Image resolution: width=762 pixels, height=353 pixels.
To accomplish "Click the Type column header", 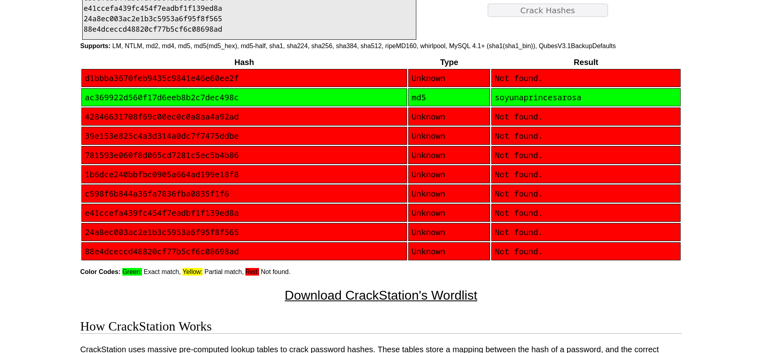I will click(449, 62).
